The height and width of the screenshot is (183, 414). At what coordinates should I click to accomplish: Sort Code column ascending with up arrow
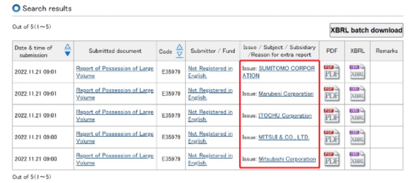tap(179, 47)
